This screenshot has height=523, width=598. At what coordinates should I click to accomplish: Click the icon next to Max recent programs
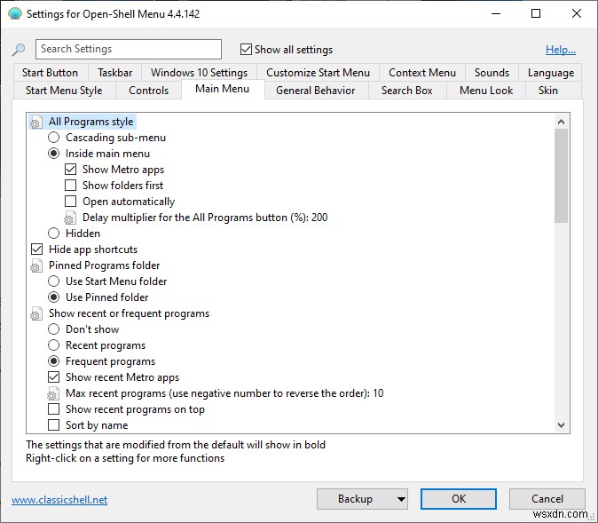[53, 393]
